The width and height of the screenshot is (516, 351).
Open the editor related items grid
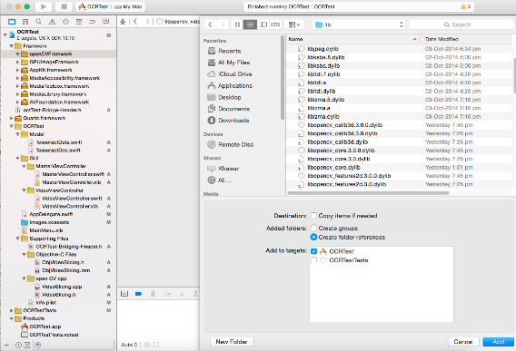click(x=123, y=22)
